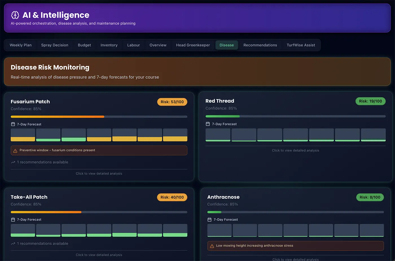Viewport: 395px width, 261px height.
Task: Select the TurfWise Assist tab
Action: (301, 45)
